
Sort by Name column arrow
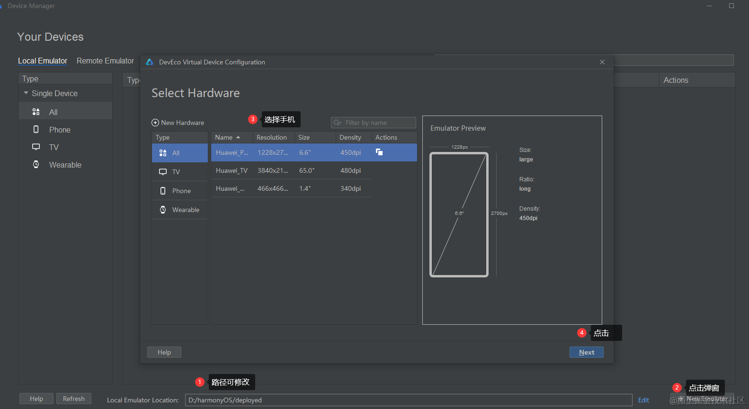click(238, 137)
